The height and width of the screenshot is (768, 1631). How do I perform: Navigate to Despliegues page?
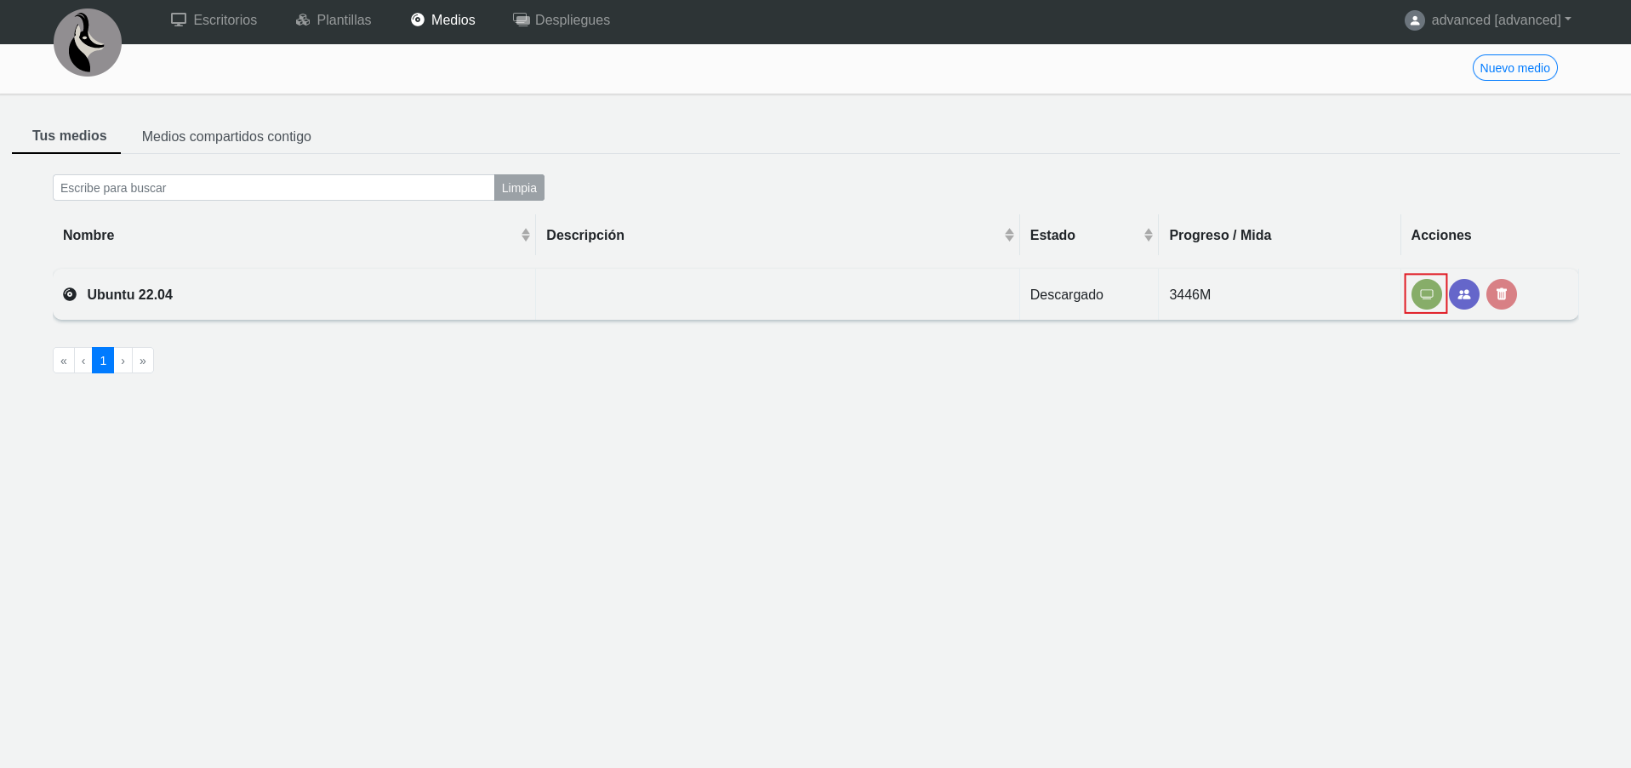pyautogui.click(x=562, y=20)
